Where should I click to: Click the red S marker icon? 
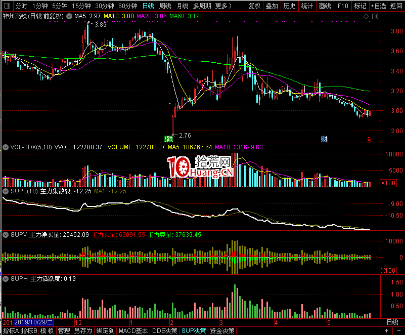coord(369,140)
